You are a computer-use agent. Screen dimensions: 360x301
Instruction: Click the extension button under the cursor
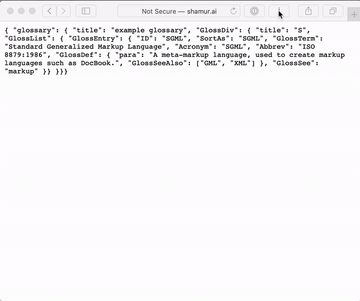click(x=279, y=11)
